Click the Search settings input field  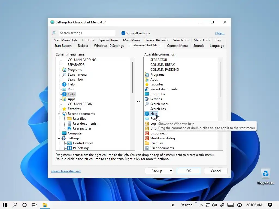click(x=87, y=33)
